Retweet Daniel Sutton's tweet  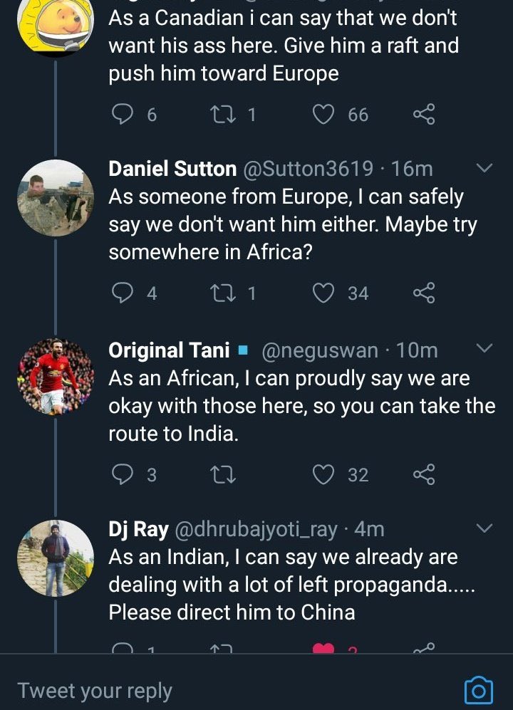[224, 293]
